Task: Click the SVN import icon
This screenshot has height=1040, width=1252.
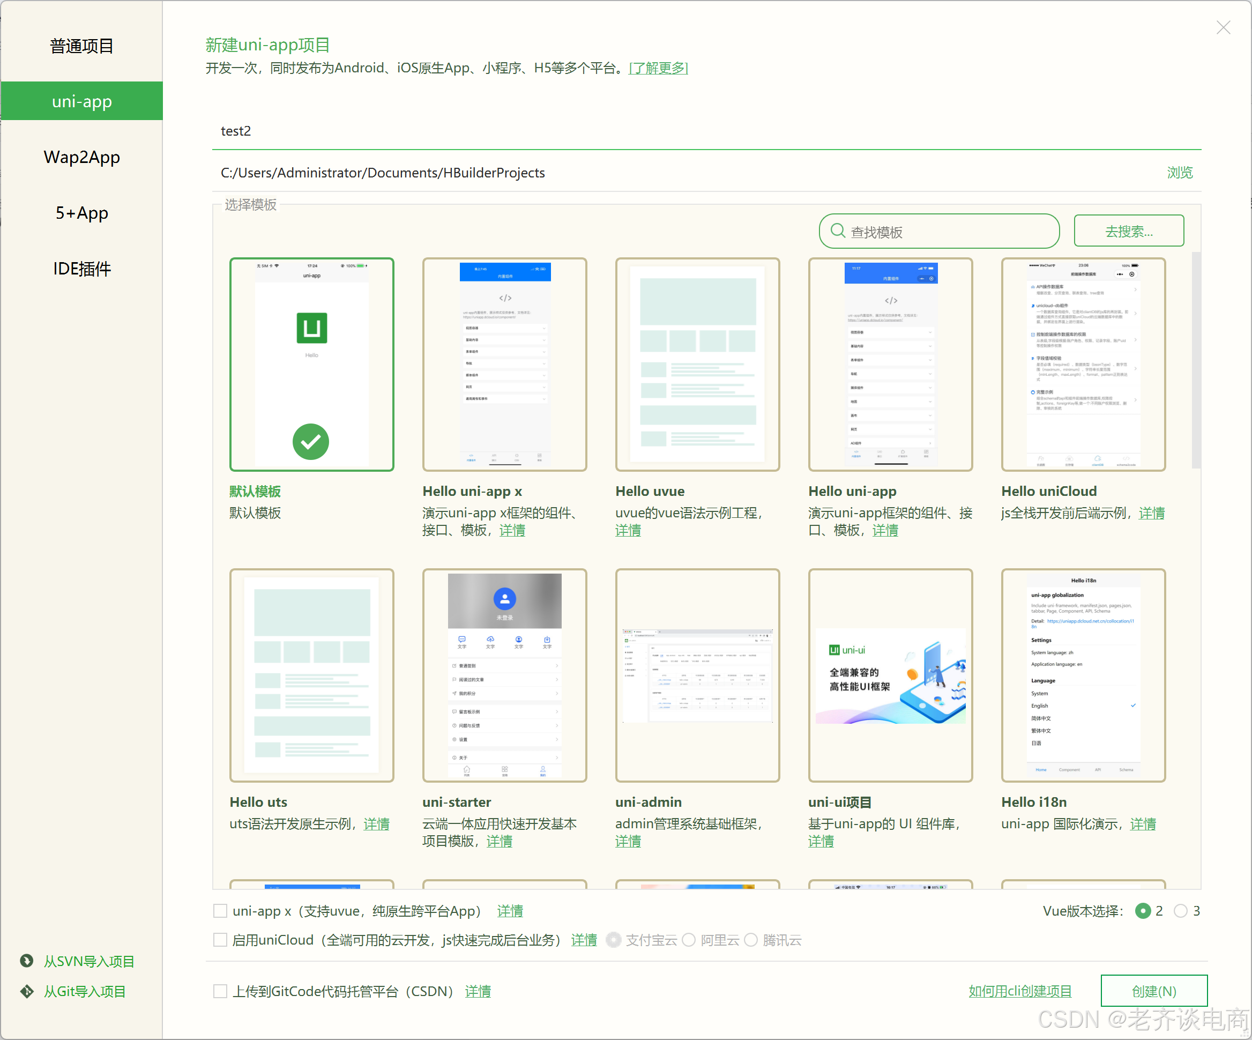Action: coord(27,961)
